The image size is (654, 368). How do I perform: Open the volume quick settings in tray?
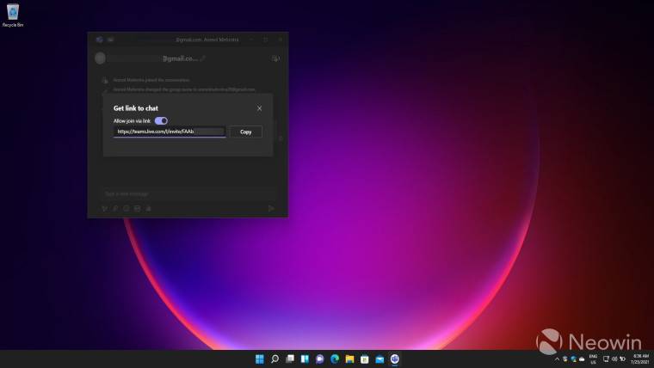point(614,359)
